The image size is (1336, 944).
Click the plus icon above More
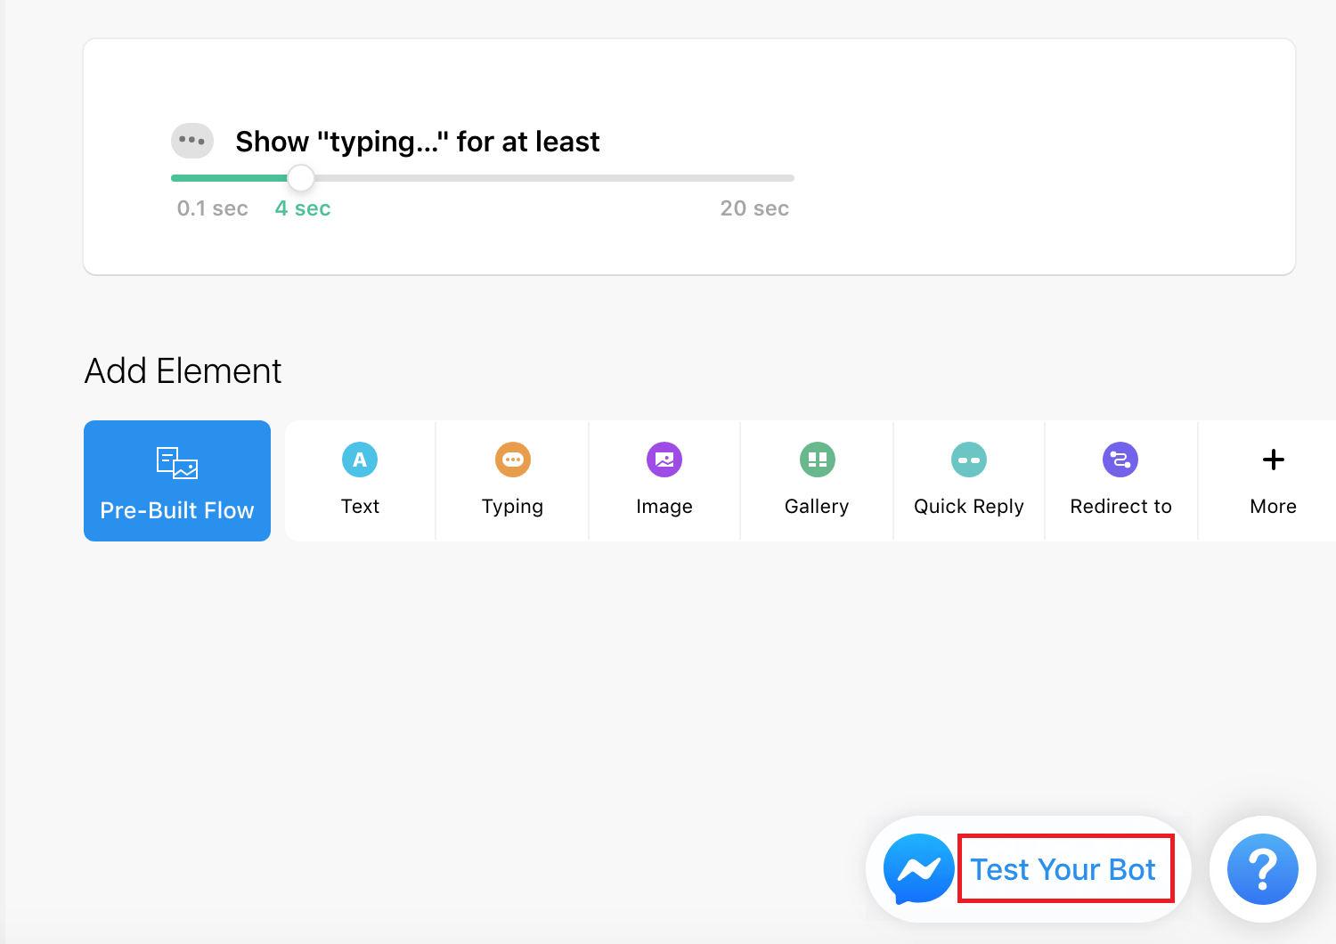[x=1273, y=459]
